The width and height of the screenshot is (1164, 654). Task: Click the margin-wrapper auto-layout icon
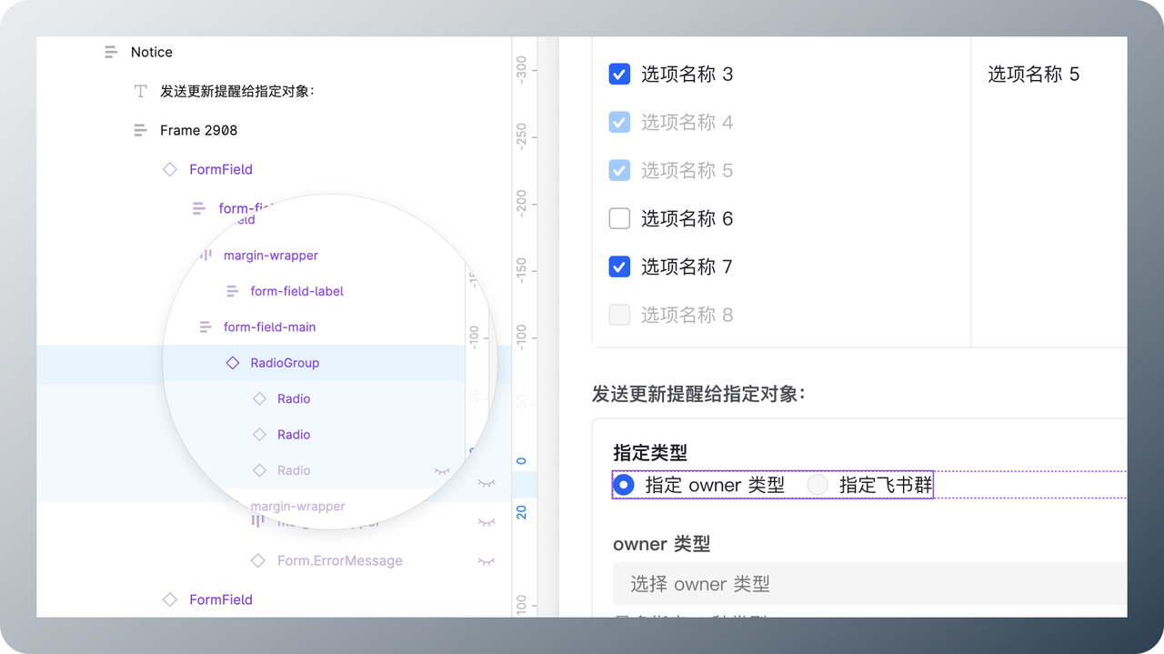click(x=206, y=256)
